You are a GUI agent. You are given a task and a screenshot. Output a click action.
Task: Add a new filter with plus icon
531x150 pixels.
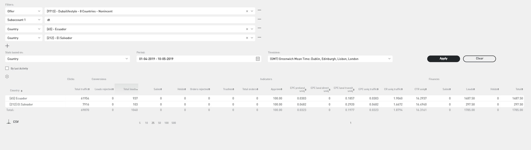(x=7, y=46)
